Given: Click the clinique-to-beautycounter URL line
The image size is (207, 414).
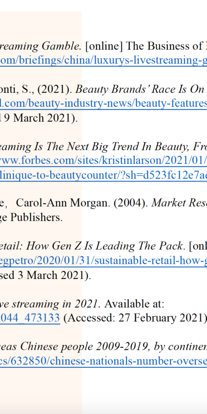Looking at the screenshot, I should pyautogui.click(x=103, y=175).
